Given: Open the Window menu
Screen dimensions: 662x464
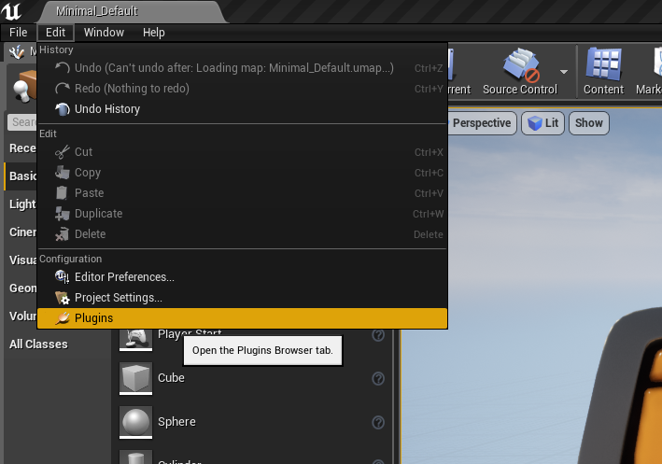Looking at the screenshot, I should [104, 33].
